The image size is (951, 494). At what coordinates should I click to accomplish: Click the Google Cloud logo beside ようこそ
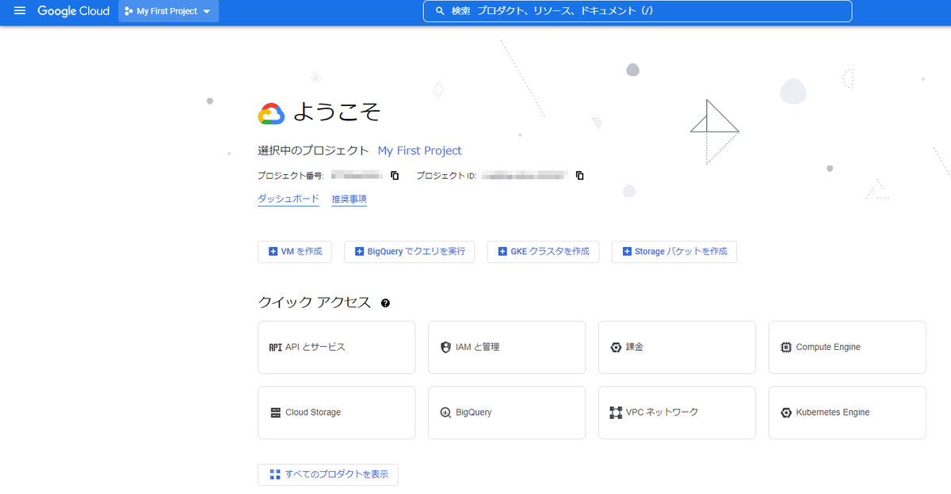pyautogui.click(x=271, y=114)
